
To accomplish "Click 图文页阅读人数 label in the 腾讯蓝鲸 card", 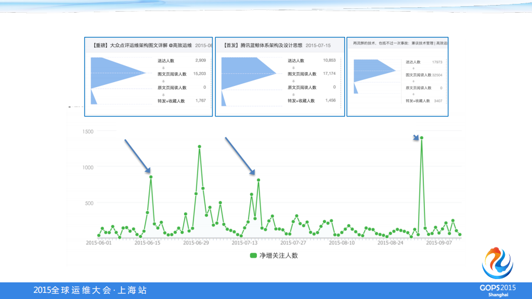I will click(x=302, y=74).
